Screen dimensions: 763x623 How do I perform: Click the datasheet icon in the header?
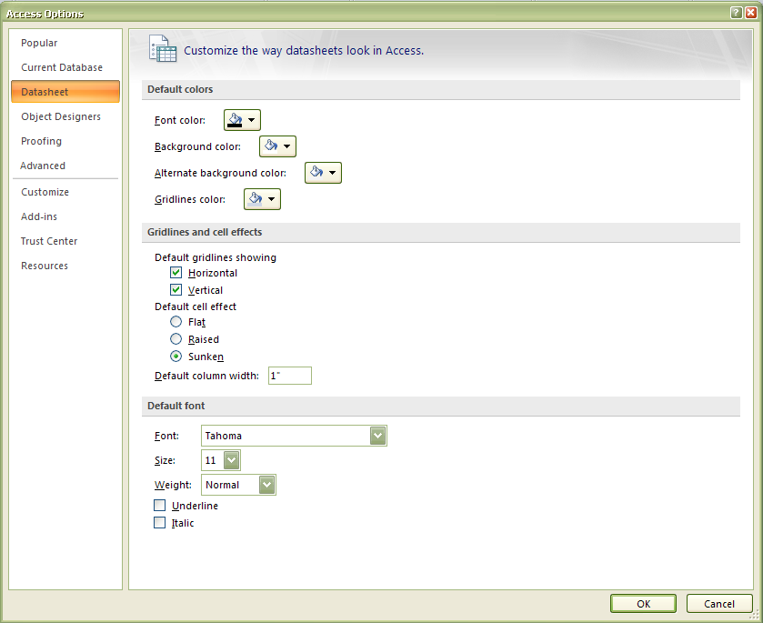tap(163, 49)
